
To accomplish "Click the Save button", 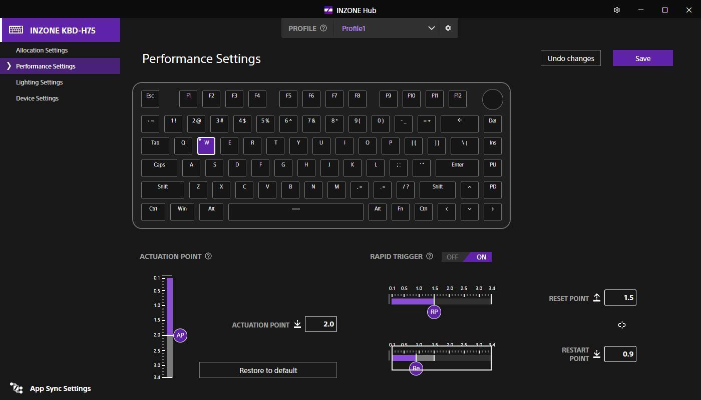I will pyautogui.click(x=642, y=58).
